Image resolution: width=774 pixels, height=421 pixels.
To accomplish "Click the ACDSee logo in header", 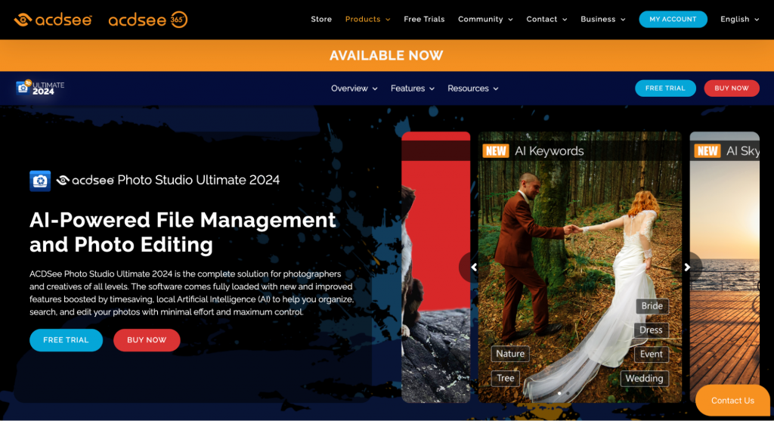I will 53,20.
